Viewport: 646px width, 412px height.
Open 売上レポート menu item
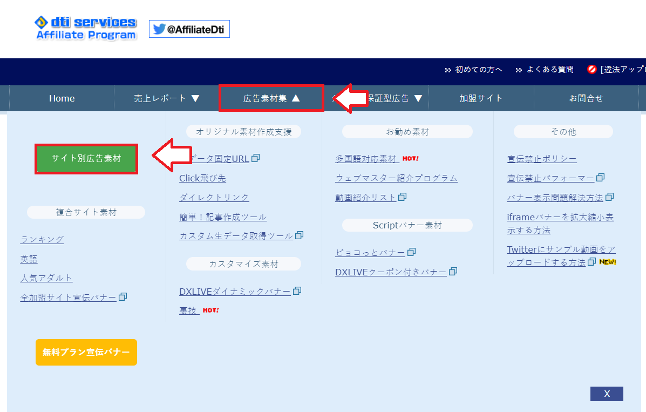[x=166, y=98]
